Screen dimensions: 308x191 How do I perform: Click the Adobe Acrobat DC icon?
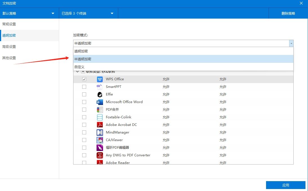coord(99,125)
